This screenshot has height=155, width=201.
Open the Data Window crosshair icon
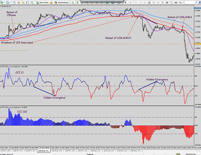coord(19,3)
